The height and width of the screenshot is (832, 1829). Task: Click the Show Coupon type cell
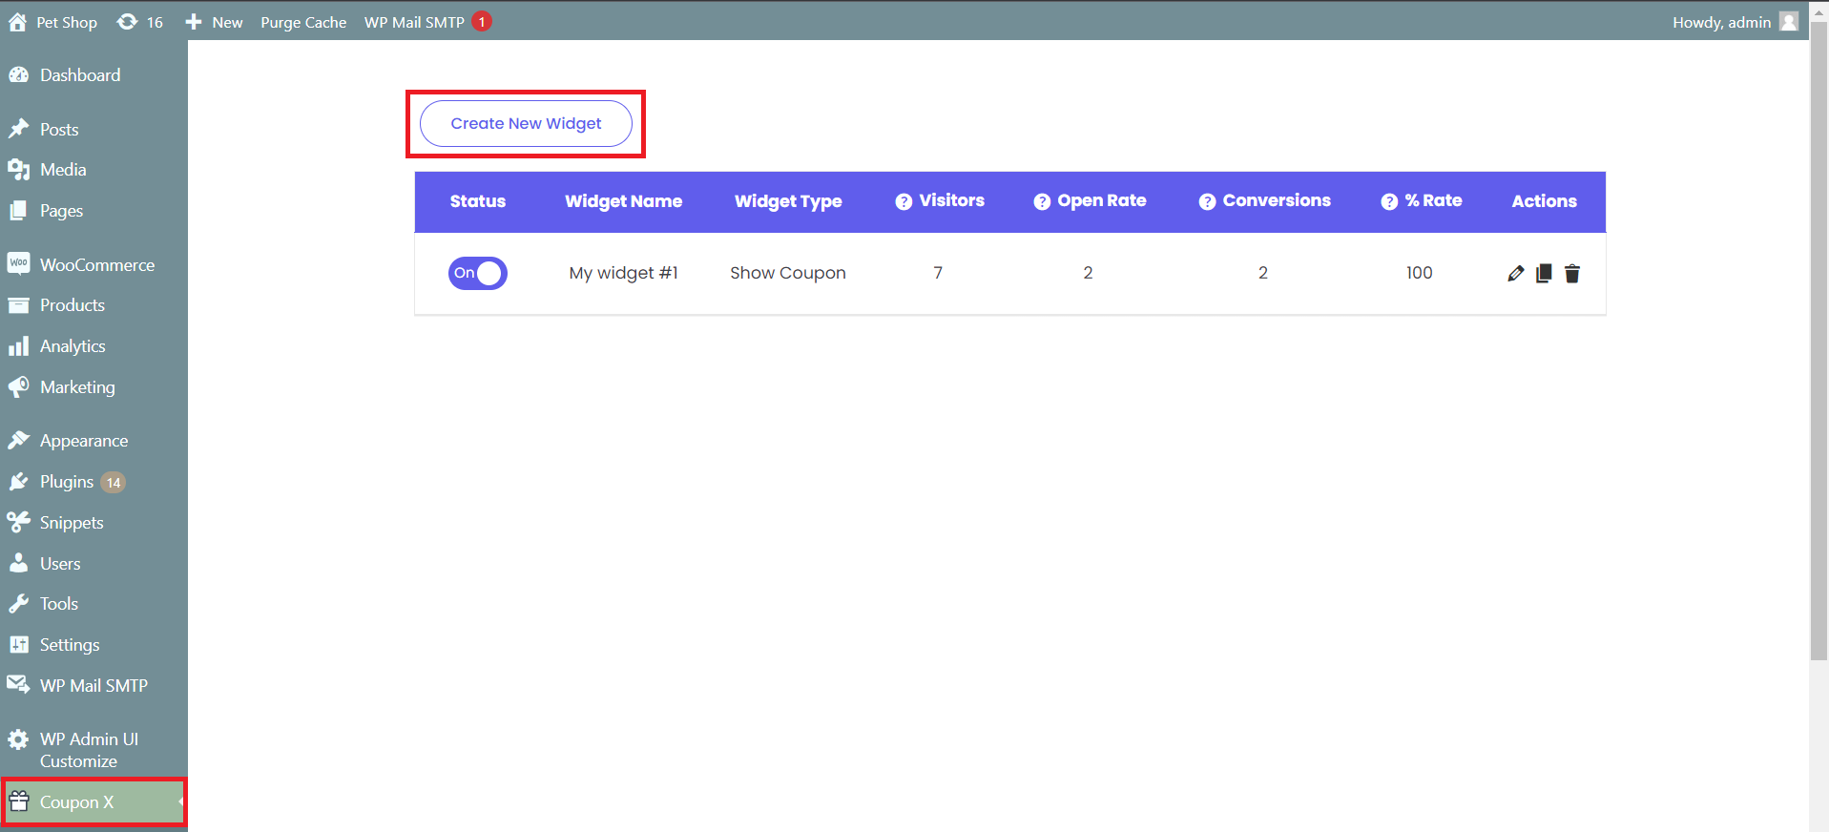pyautogui.click(x=788, y=273)
